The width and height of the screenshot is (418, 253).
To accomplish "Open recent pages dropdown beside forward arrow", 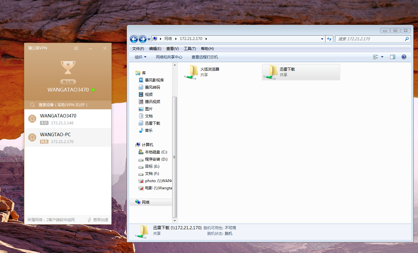I will tap(149, 39).
